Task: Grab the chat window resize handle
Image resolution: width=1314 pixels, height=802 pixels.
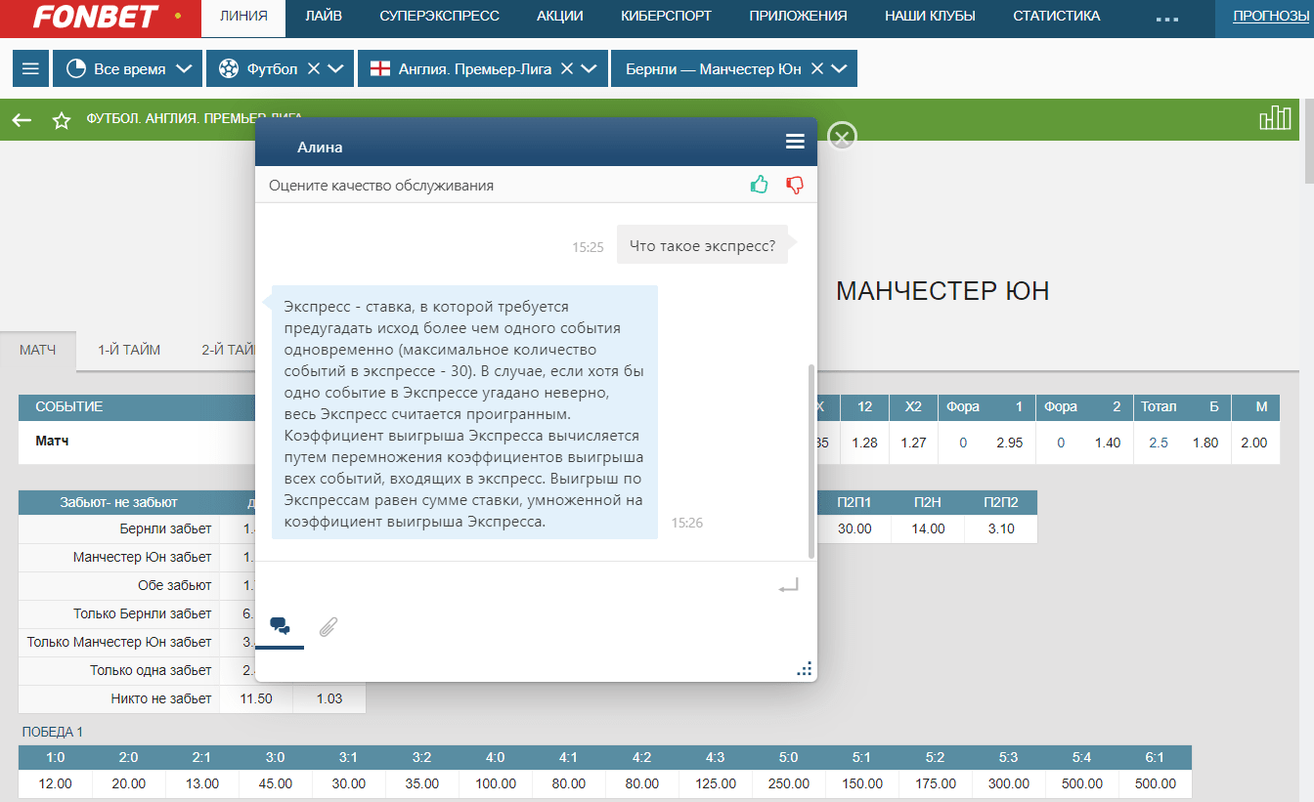Action: [x=805, y=669]
